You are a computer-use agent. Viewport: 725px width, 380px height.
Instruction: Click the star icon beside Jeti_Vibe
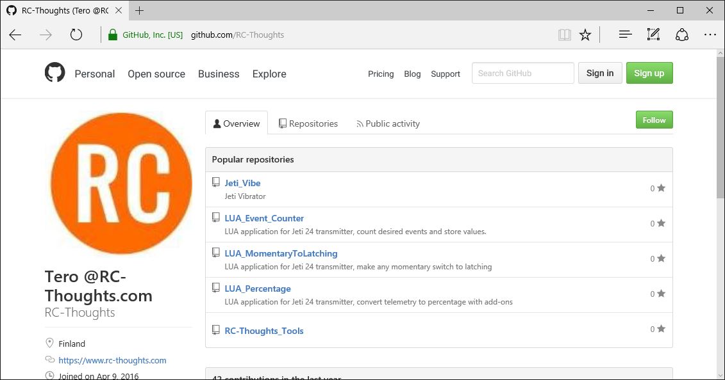[661, 187]
